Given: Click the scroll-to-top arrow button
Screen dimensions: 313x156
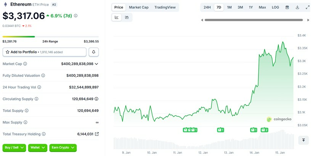Looking at the screenshot, I should click(x=303, y=140).
